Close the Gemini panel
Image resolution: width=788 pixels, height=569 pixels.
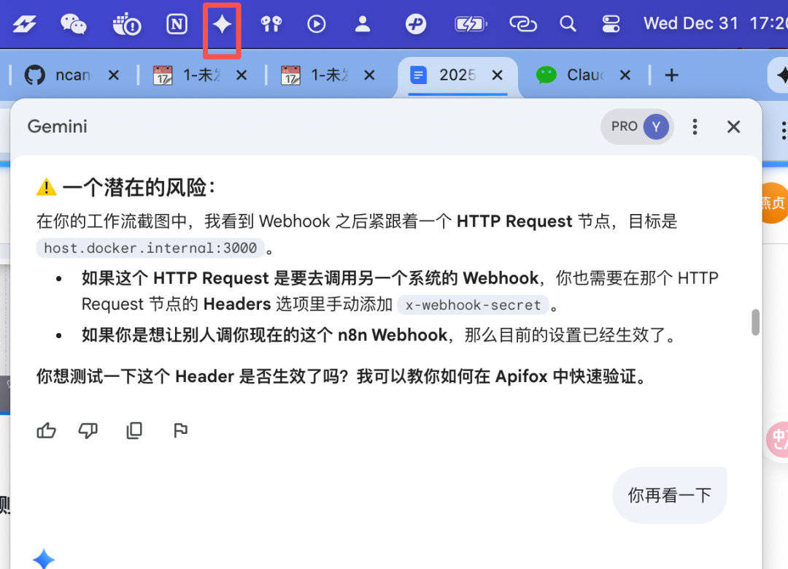click(x=733, y=127)
